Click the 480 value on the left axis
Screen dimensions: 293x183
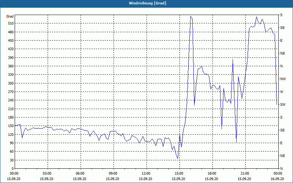11,32
